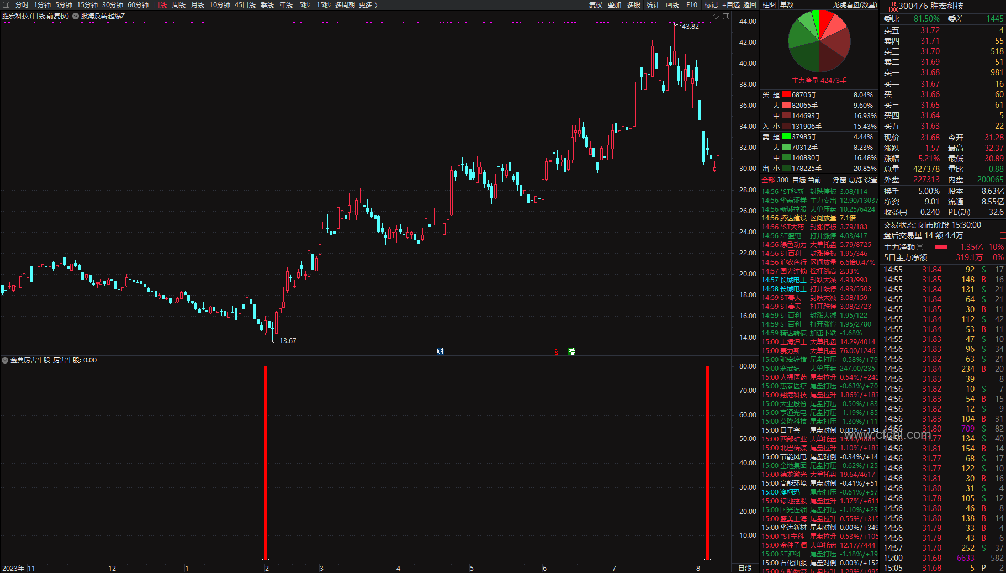
Task: Click the red S marker on chart
Action: click(x=557, y=351)
